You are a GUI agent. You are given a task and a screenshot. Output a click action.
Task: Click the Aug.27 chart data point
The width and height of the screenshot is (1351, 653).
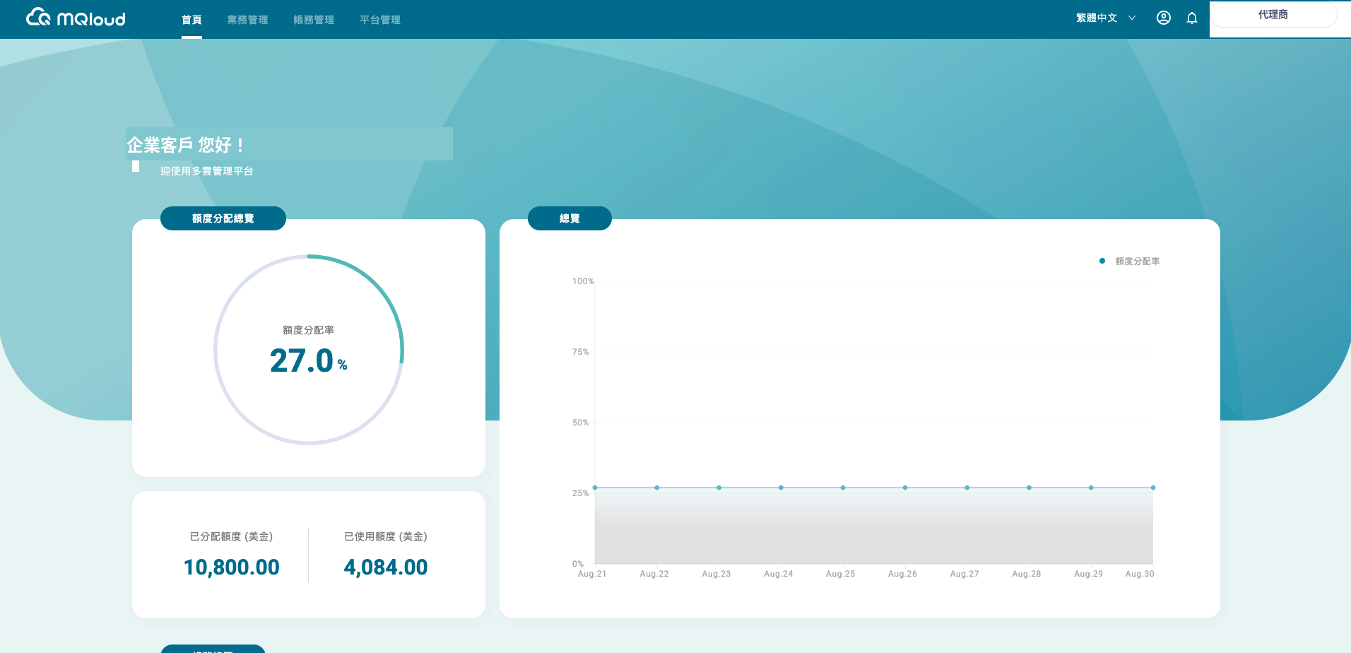point(967,488)
